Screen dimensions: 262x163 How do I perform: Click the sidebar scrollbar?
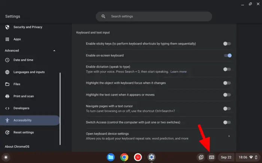coord(60,109)
